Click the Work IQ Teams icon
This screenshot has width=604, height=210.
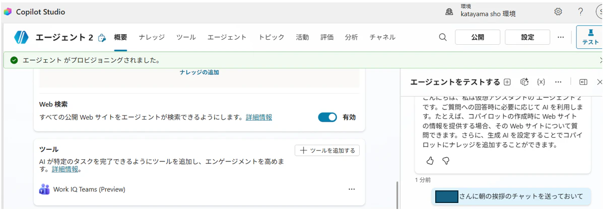44,189
